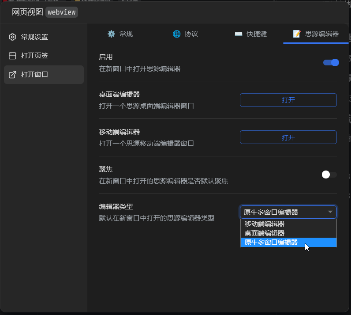Choose 移动端编辑器 from the dropdown list
The height and width of the screenshot is (315, 351).
265,224
